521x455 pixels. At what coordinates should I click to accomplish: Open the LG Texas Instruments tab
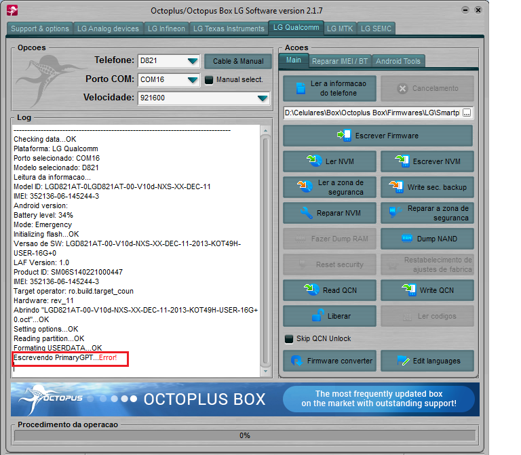coord(229,28)
